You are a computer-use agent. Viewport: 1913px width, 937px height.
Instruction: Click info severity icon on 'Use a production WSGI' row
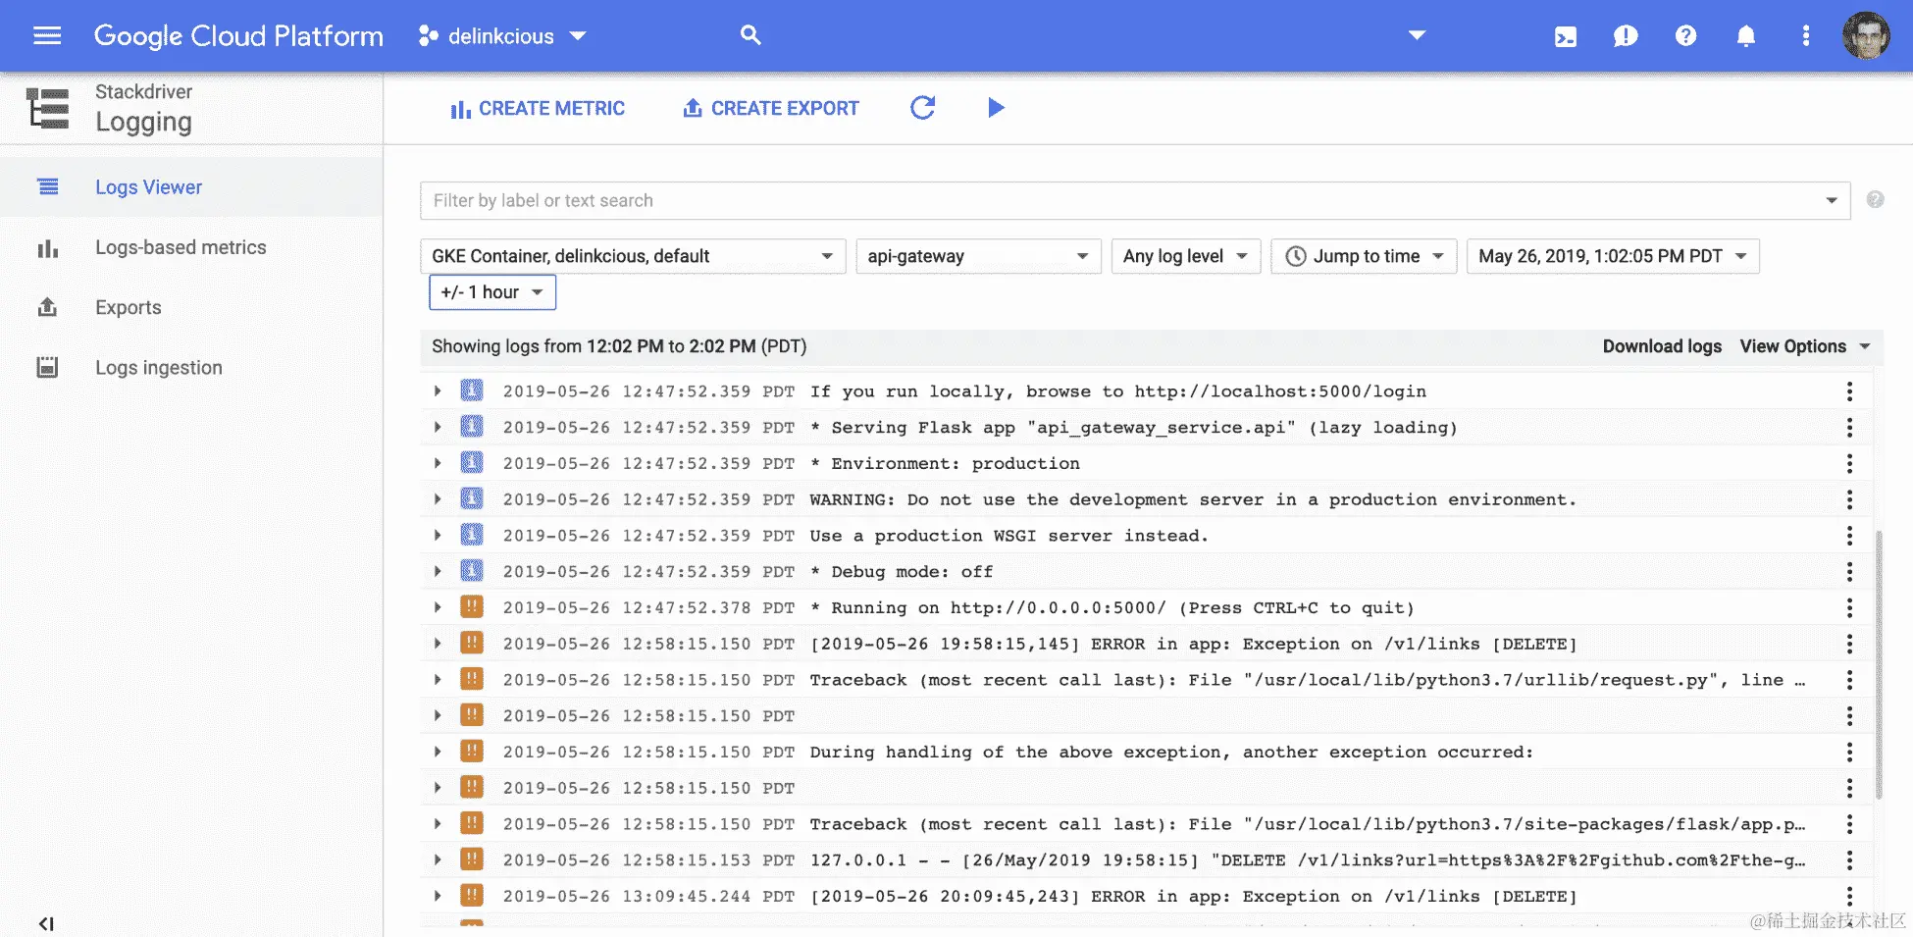(472, 535)
